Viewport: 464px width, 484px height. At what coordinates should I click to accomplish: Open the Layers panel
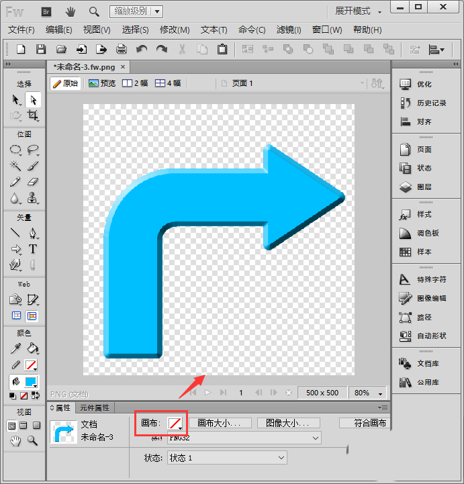(x=415, y=187)
